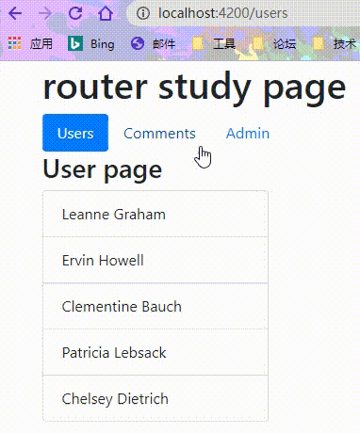Select user Chelsey Dietrich
This screenshot has width=360, height=433.
(x=155, y=398)
